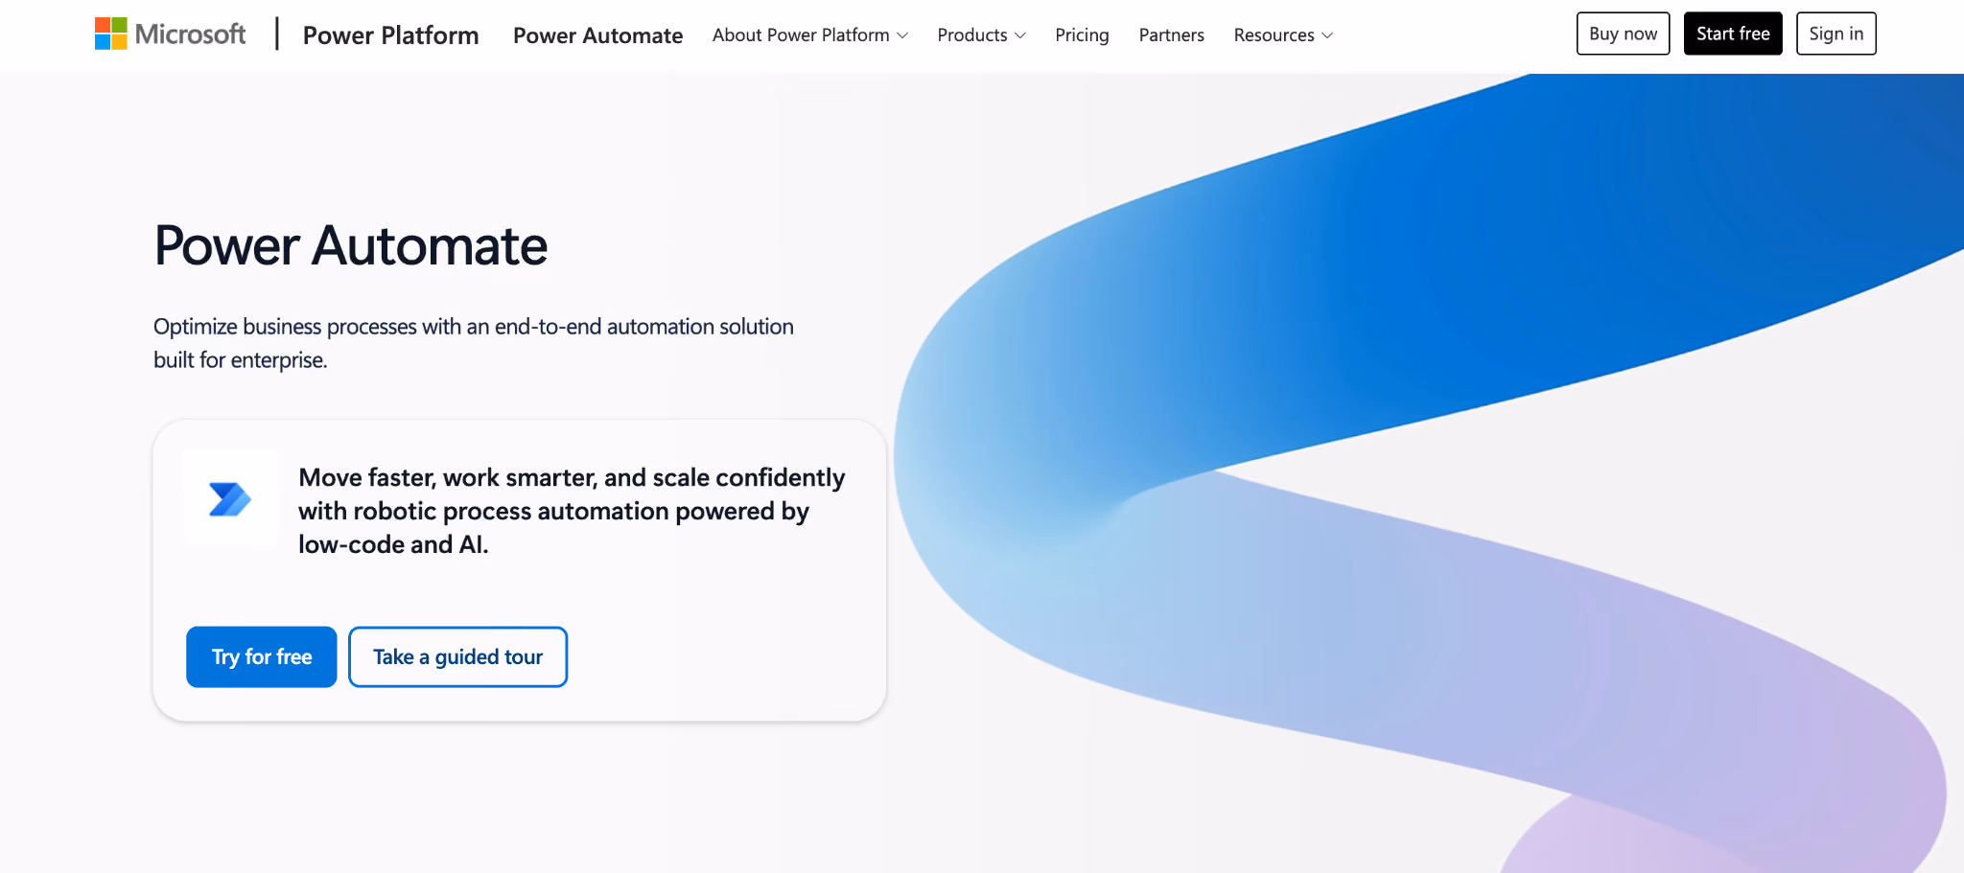Click the Power Automate chevron icon in card
Image resolution: width=1964 pixels, height=873 pixels.
pyautogui.click(x=230, y=499)
